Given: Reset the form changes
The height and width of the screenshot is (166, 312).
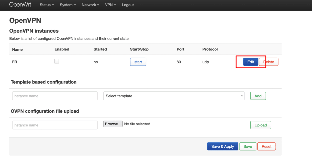Looking at the screenshot, I should click(266, 147).
